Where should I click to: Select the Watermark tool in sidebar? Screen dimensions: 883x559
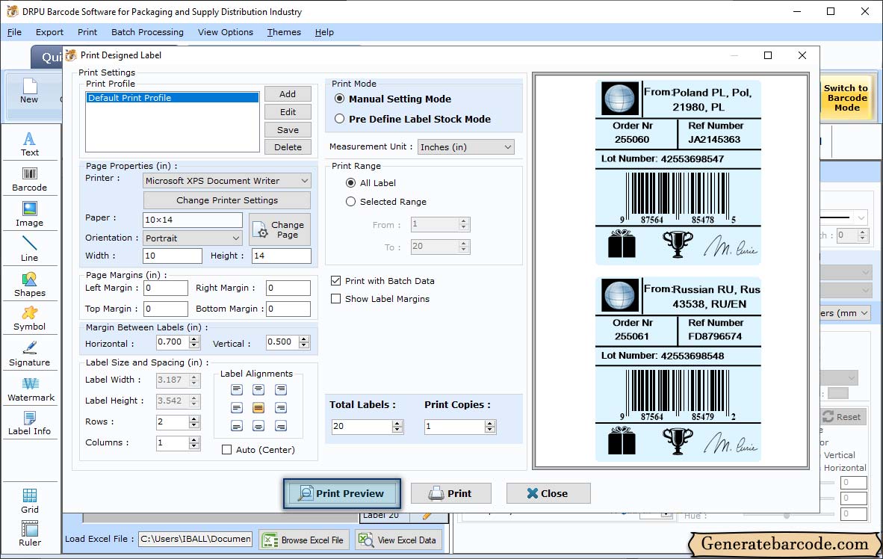(31, 389)
